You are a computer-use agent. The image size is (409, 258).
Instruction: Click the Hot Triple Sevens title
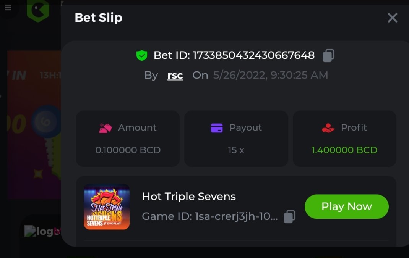tap(189, 197)
